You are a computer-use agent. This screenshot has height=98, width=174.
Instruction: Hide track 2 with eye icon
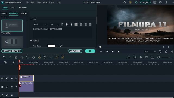click(16, 78)
